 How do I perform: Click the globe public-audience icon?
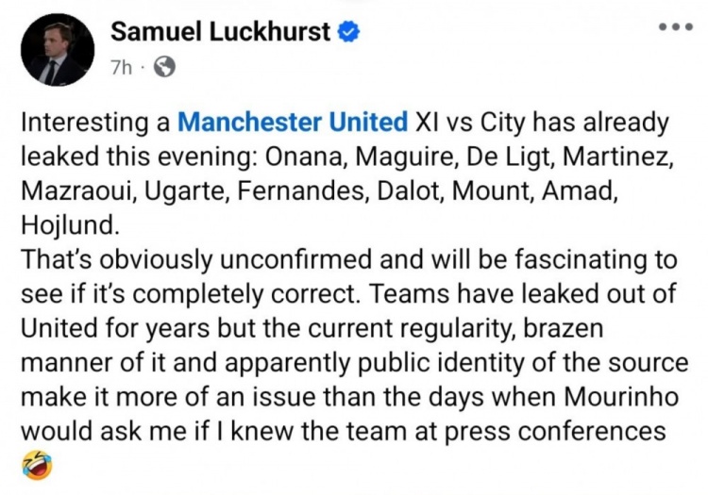[163, 67]
